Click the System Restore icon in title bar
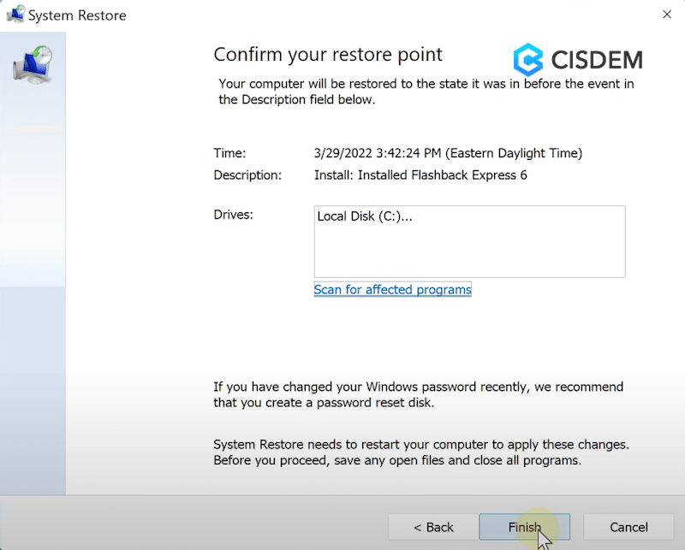Viewport: 685px width, 550px height. (15, 14)
